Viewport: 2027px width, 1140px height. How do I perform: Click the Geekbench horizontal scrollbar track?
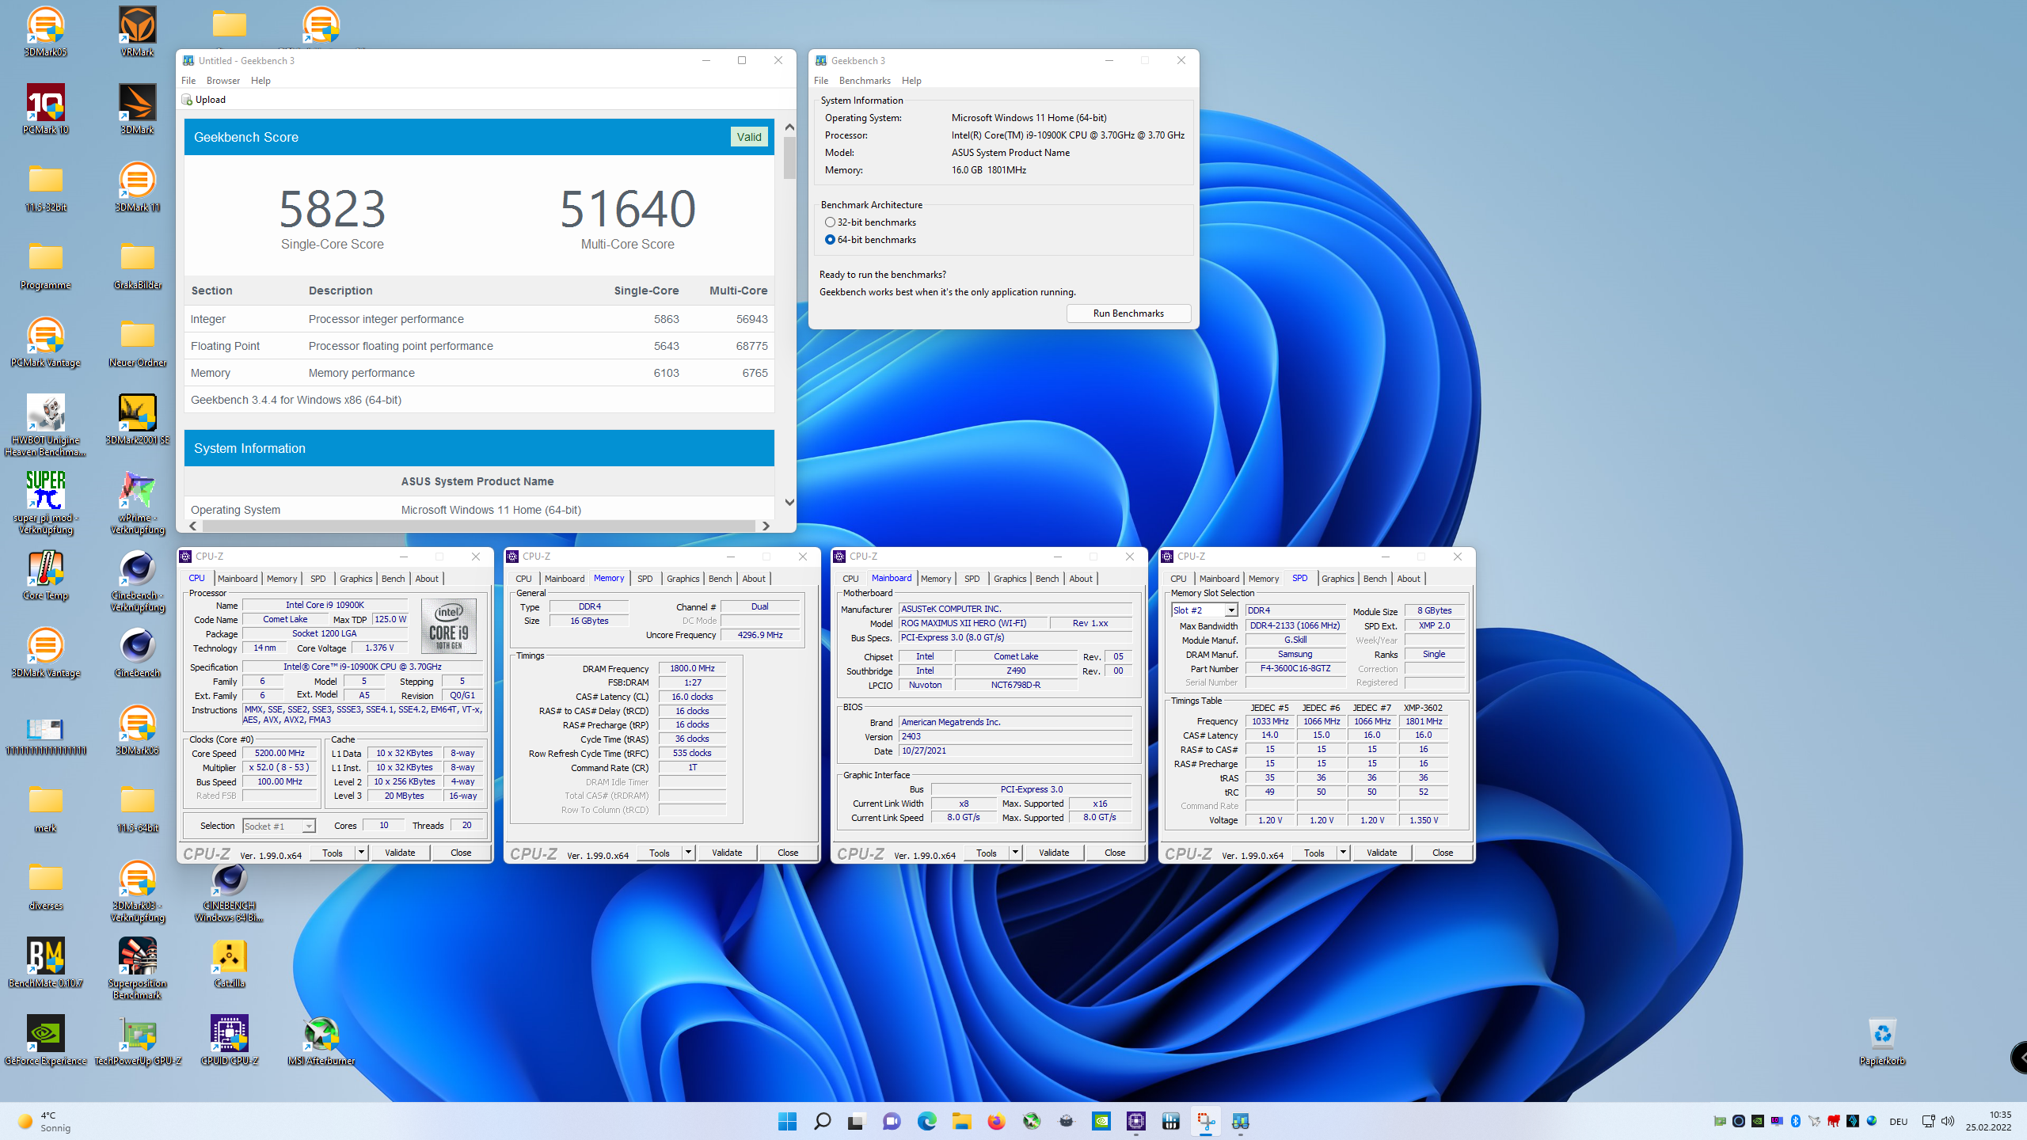[x=479, y=526]
